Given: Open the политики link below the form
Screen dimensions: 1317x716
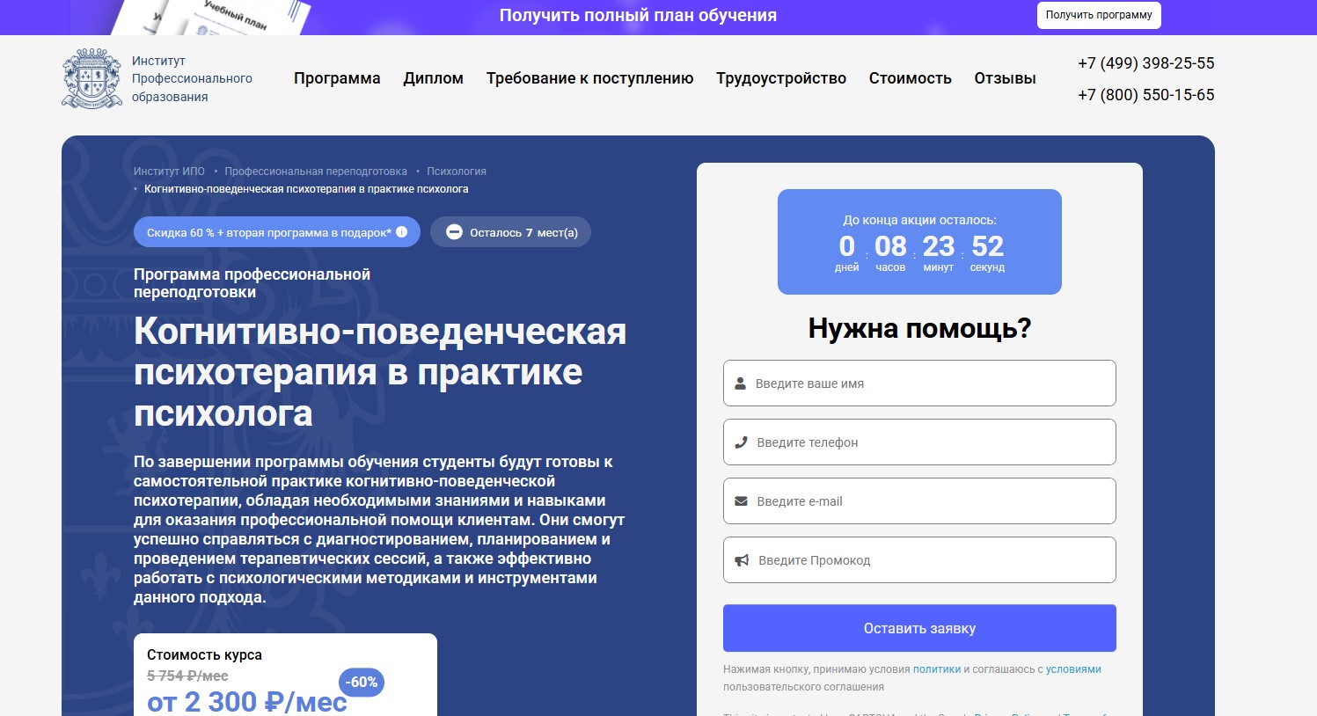Looking at the screenshot, I should click(936, 669).
